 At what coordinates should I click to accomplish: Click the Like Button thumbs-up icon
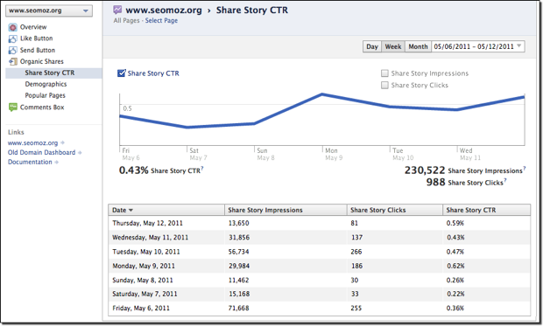click(x=13, y=38)
